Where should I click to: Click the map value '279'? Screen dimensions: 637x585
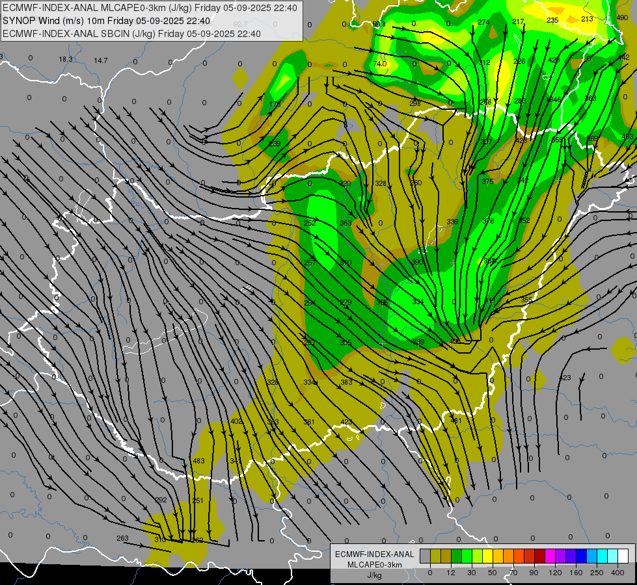[x=346, y=302]
